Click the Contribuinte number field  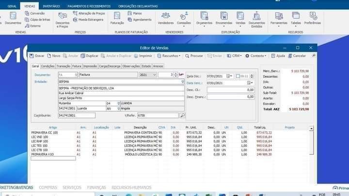point(77,115)
